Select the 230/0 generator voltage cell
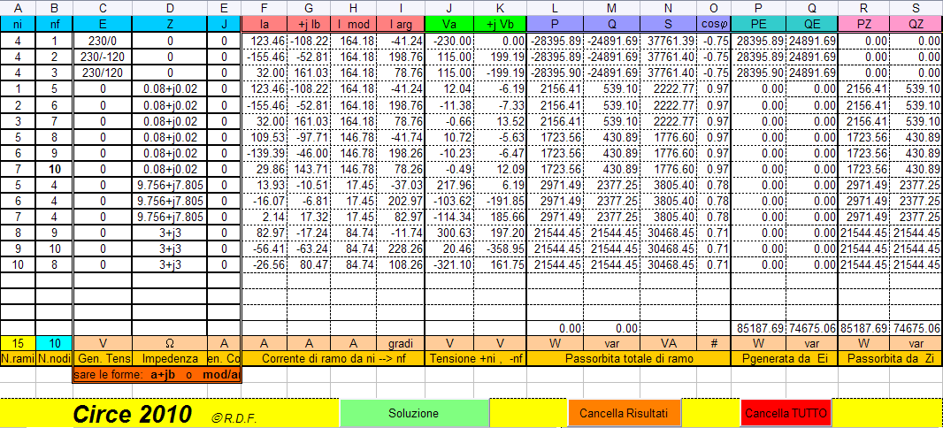This screenshot has height=428, width=943. pyautogui.click(x=103, y=41)
